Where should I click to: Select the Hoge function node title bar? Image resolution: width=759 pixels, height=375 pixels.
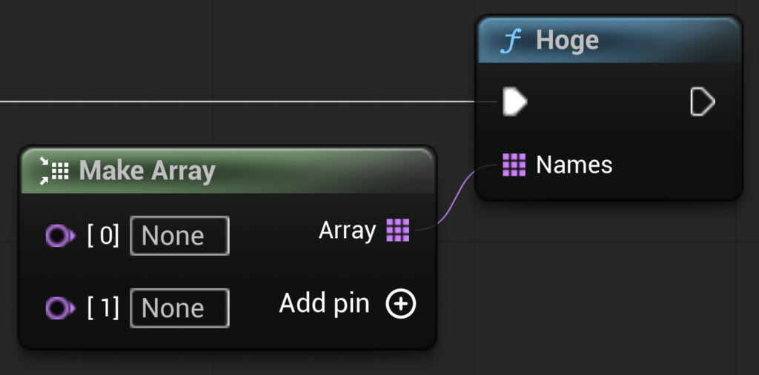point(609,41)
